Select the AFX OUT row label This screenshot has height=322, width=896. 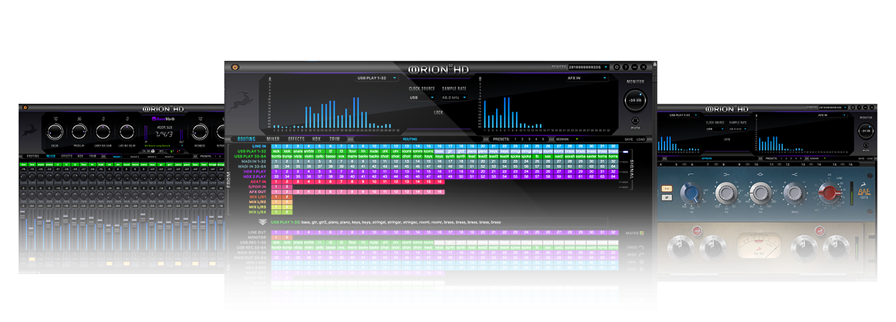tap(257, 192)
